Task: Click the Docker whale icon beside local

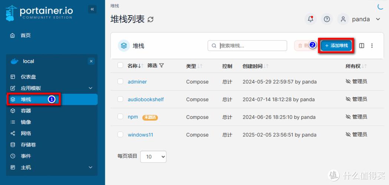Action: [14, 61]
